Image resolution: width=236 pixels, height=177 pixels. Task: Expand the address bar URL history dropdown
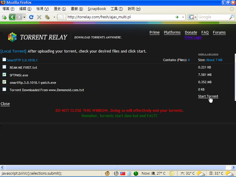coord(183,17)
